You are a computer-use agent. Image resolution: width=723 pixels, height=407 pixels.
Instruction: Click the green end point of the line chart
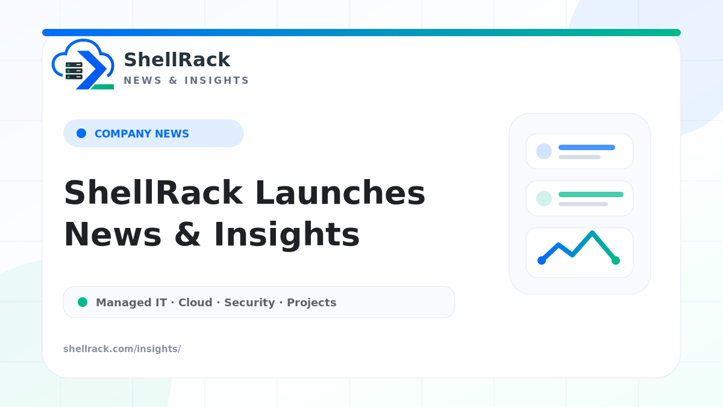pos(616,260)
